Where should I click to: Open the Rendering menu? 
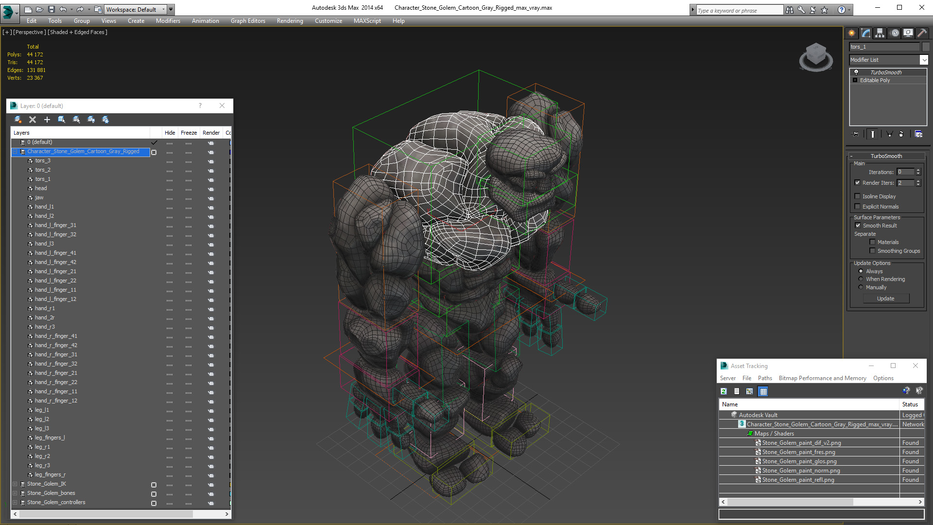pyautogui.click(x=290, y=21)
